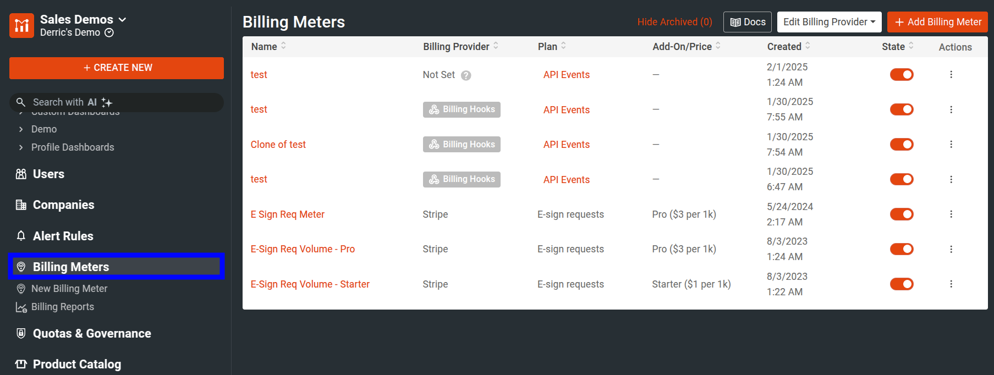Turn off the Clone of test toggle

902,144
